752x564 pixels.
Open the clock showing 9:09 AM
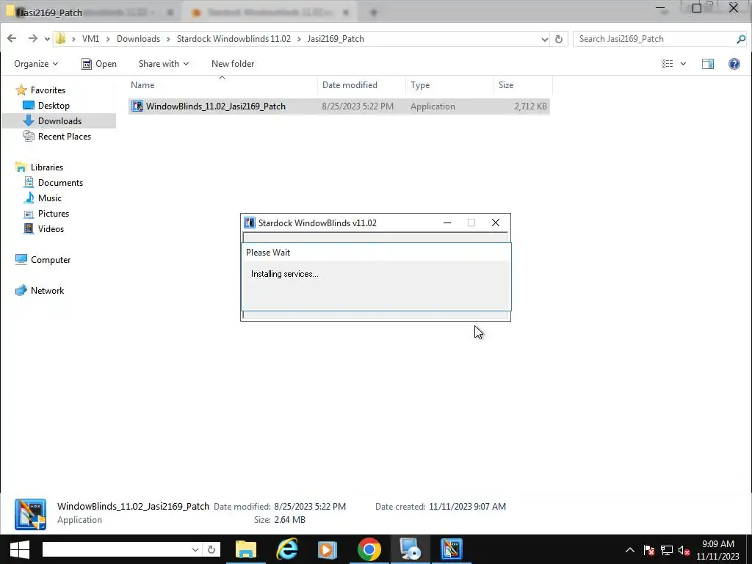pyautogui.click(x=718, y=550)
